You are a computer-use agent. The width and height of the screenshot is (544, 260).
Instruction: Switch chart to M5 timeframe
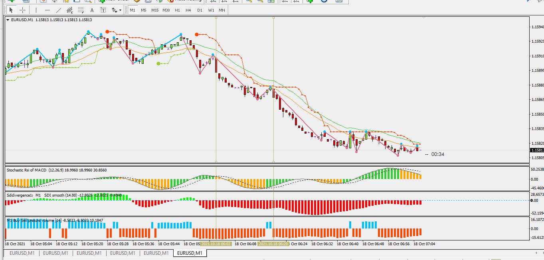tap(144, 10)
